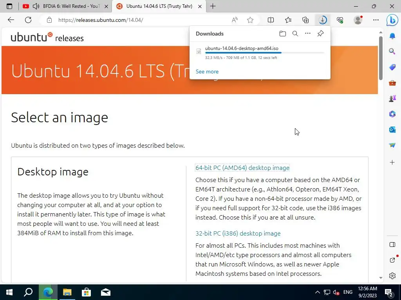The height and width of the screenshot is (300, 401).
Task: Open sidebar Games chess icon
Action: (x=392, y=98)
